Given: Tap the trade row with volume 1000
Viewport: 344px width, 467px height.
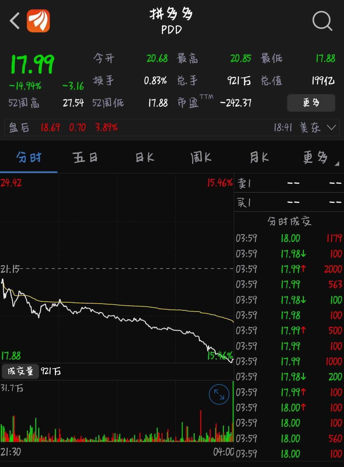Looking at the screenshot, I should (x=289, y=362).
